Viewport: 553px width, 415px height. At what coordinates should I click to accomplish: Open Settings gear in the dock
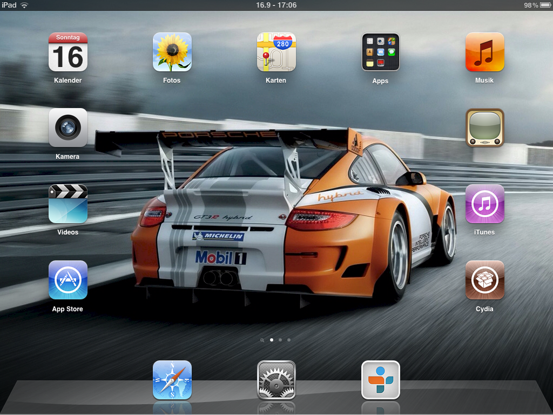276,380
